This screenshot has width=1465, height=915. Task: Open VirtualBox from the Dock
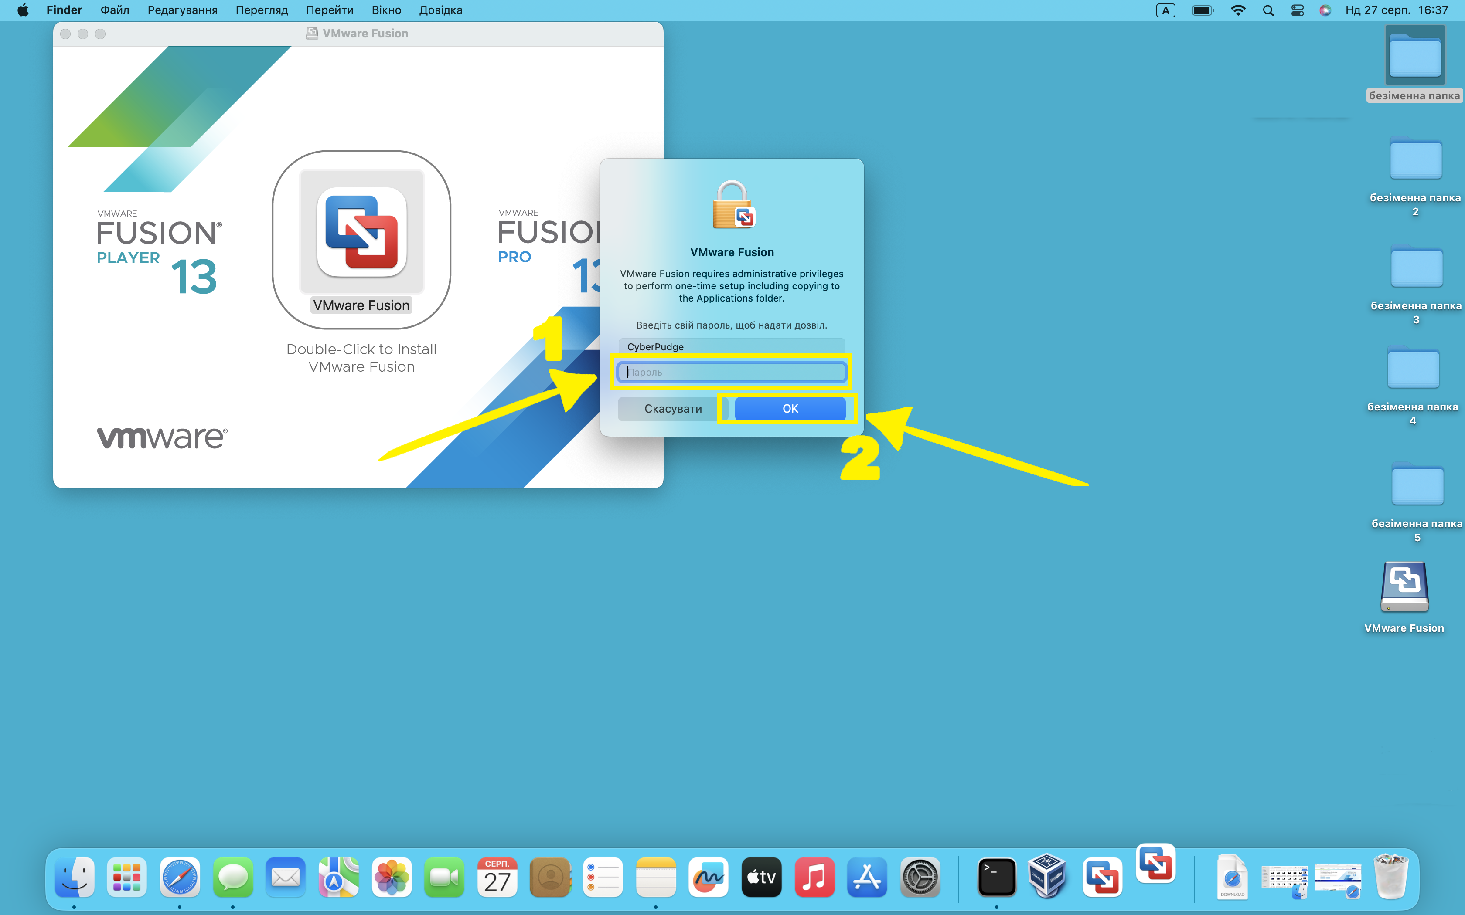1047,877
